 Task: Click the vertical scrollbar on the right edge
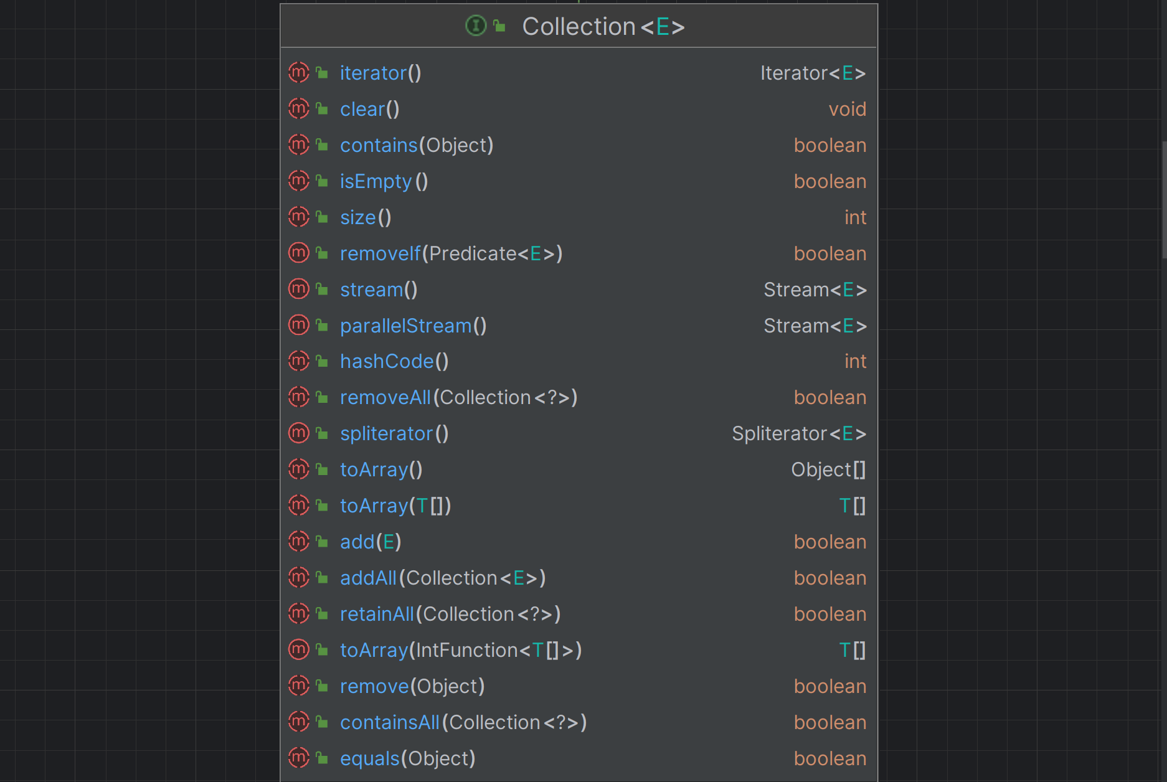1164,199
